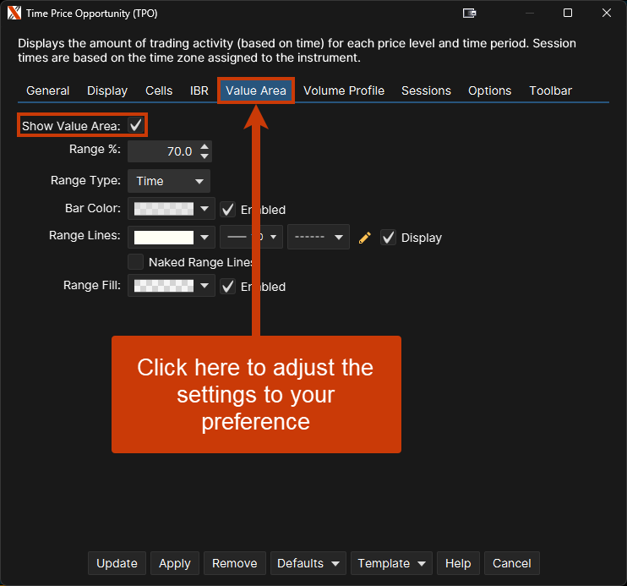627x586 pixels.
Task: Toggle the Bar Color Enabled checkbox
Action: click(227, 209)
